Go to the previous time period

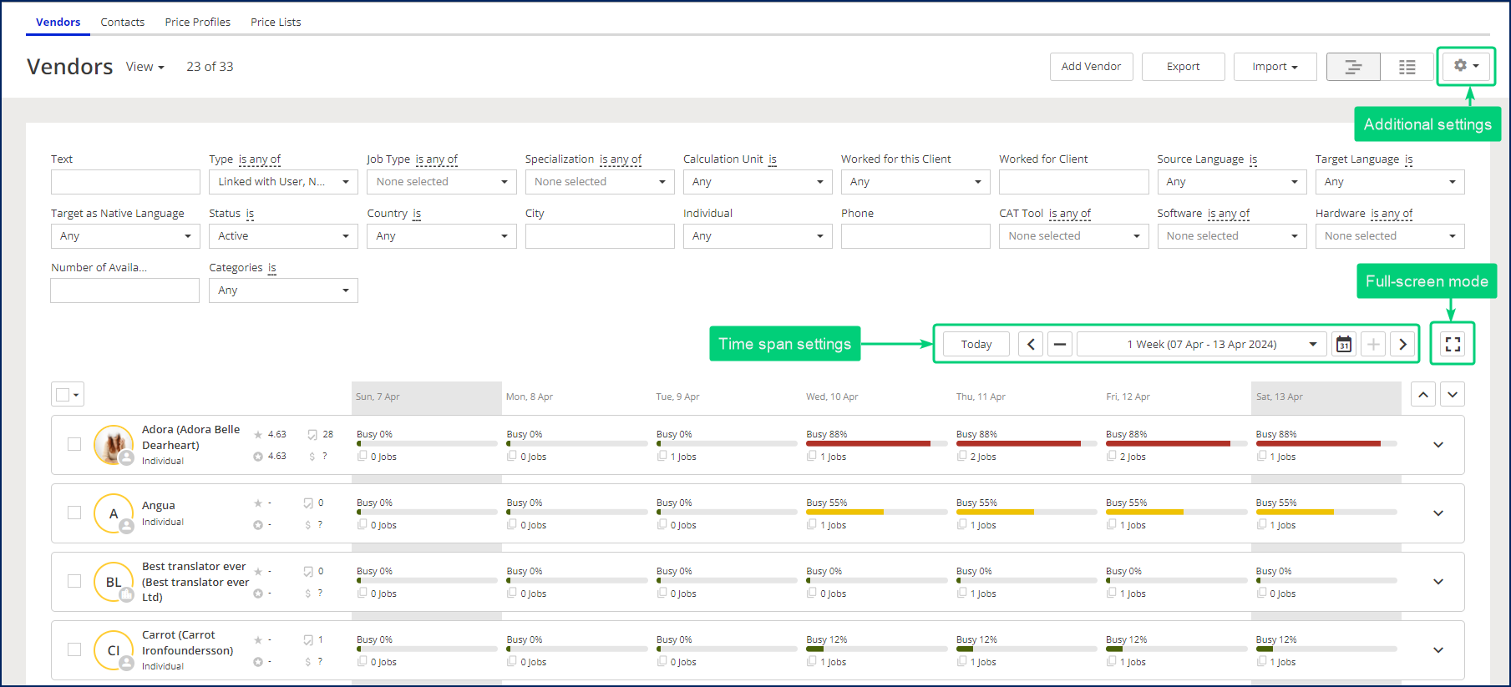(x=1031, y=344)
